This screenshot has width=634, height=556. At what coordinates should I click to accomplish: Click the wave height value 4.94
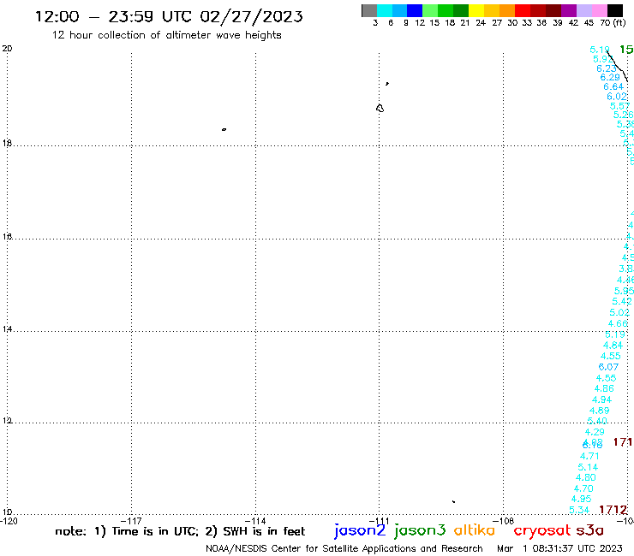pyautogui.click(x=601, y=399)
